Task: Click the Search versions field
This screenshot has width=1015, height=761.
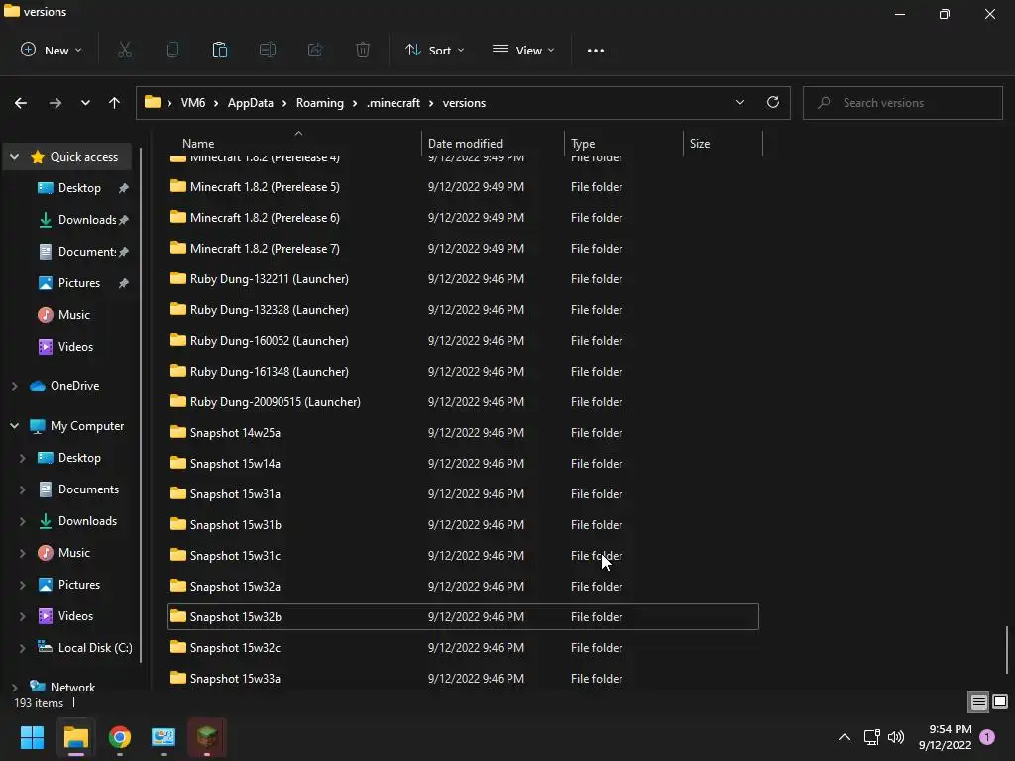Action: pyautogui.click(x=902, y=103)
